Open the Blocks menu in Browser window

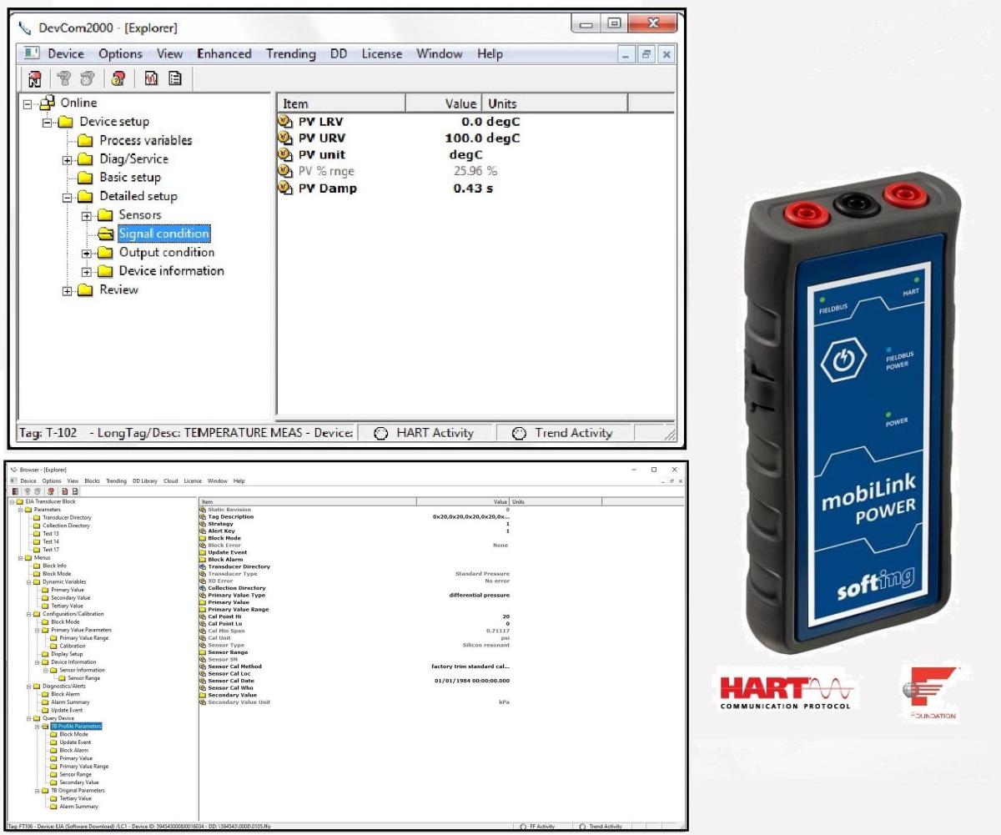[93, 481]
